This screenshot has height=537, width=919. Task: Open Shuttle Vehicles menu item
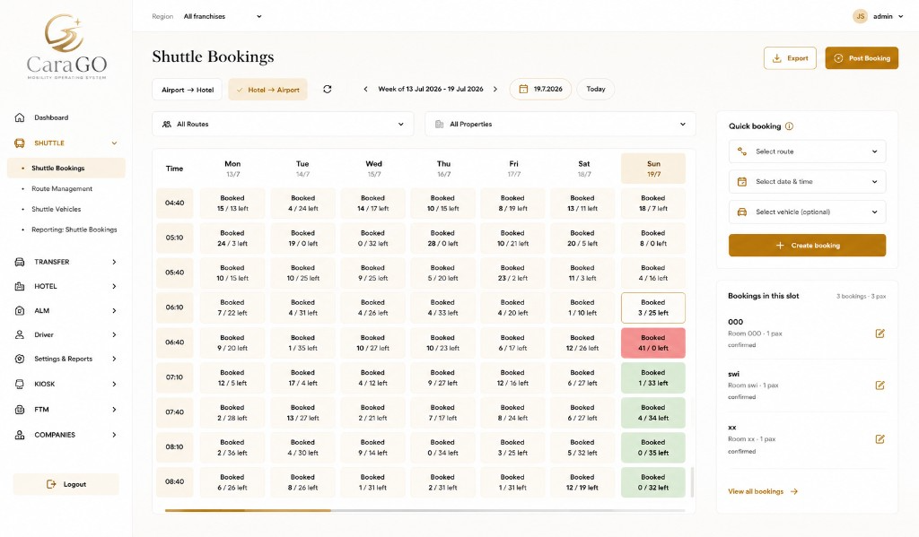(57, 209)
